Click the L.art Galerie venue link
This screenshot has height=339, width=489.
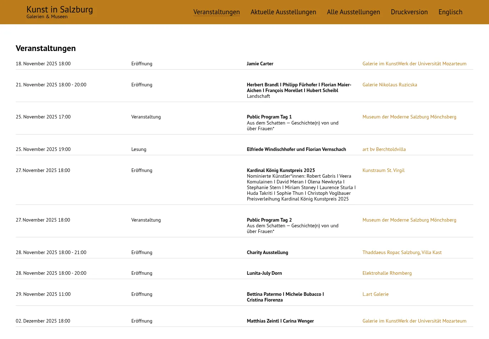pyautogui.click(x=375, y=294)
